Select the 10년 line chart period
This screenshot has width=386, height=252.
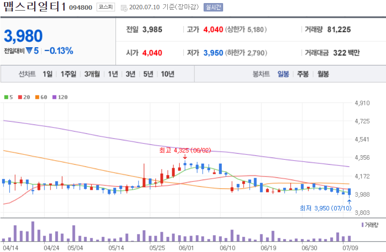pos(168,74)
